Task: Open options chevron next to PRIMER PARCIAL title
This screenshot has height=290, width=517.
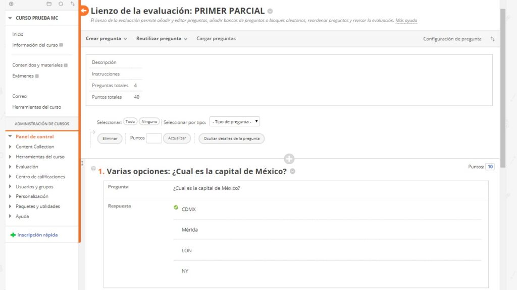Action: tap(271, 11)
